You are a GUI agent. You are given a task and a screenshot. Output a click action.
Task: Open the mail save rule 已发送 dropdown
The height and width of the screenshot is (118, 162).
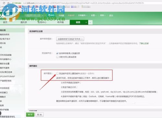pos(70,39)
